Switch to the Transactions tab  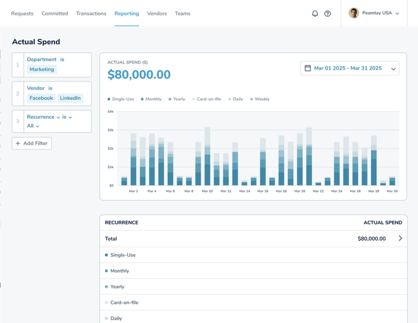[91, 13]
